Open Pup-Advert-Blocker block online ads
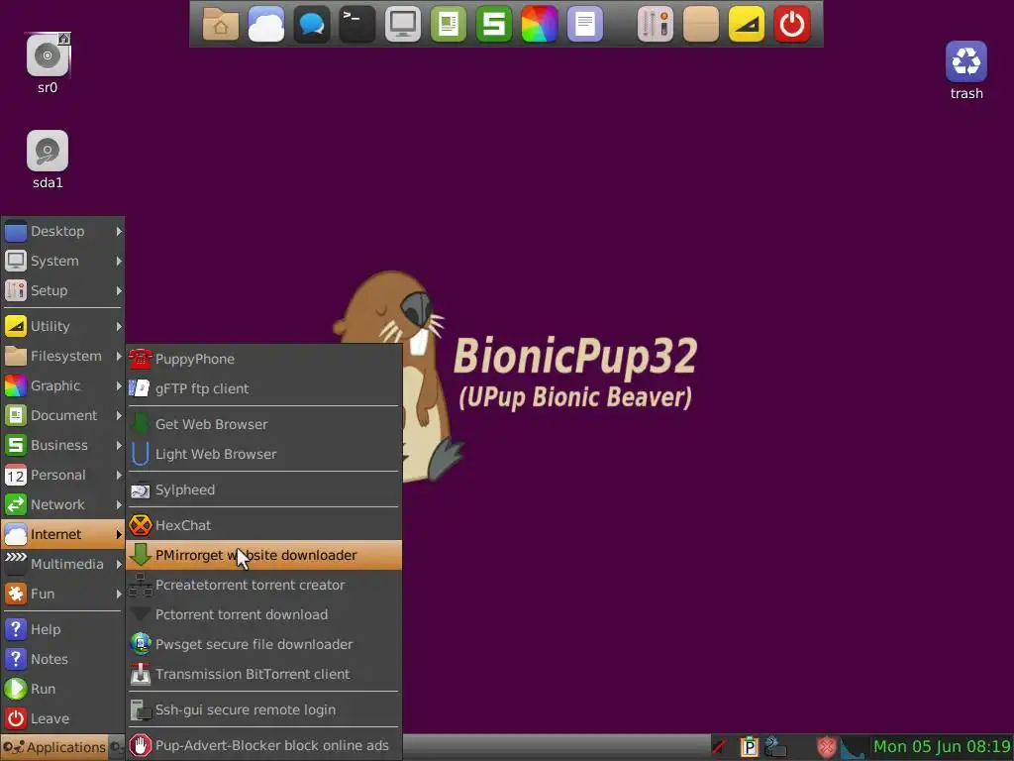The image size is (1014, 761). [x=263, y=745]
